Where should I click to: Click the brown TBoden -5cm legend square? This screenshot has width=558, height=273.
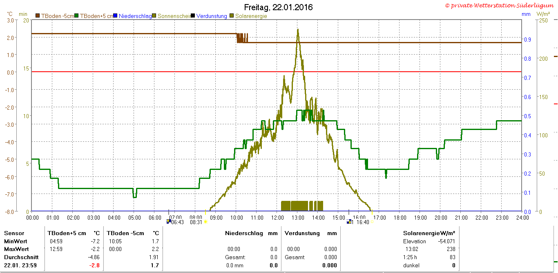[38, 16]
